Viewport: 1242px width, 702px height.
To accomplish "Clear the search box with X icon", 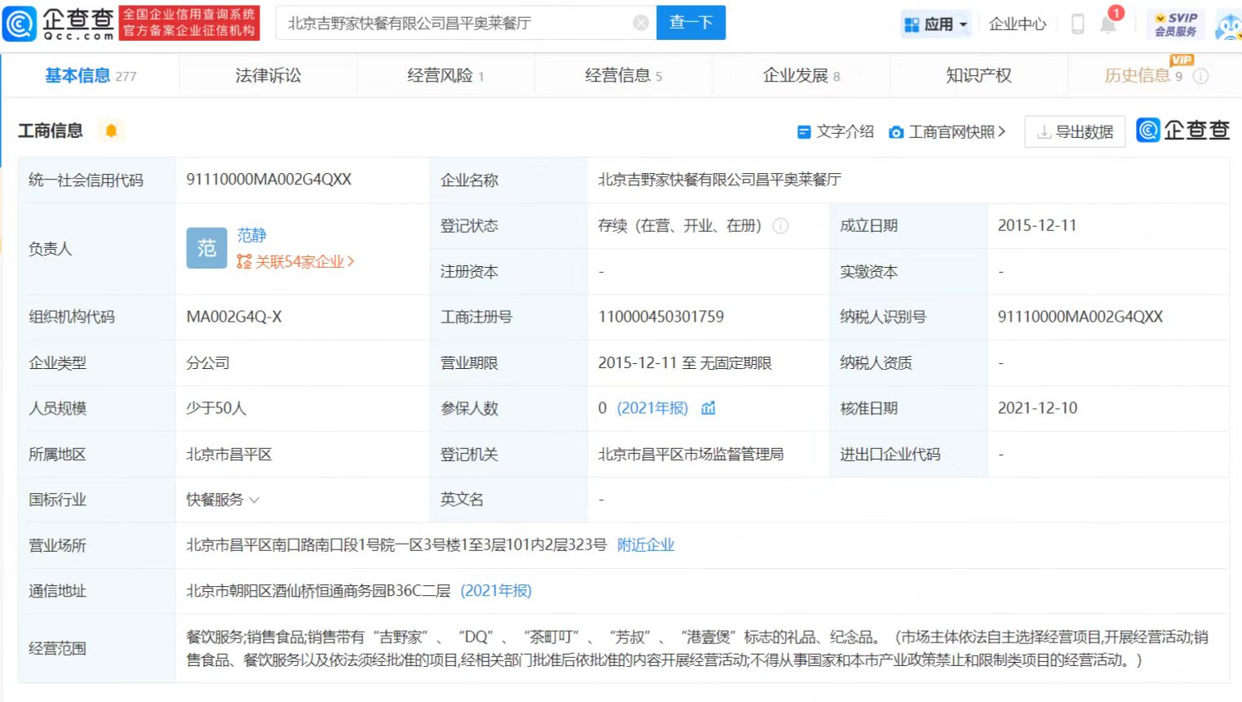I will tap(641, 23).
